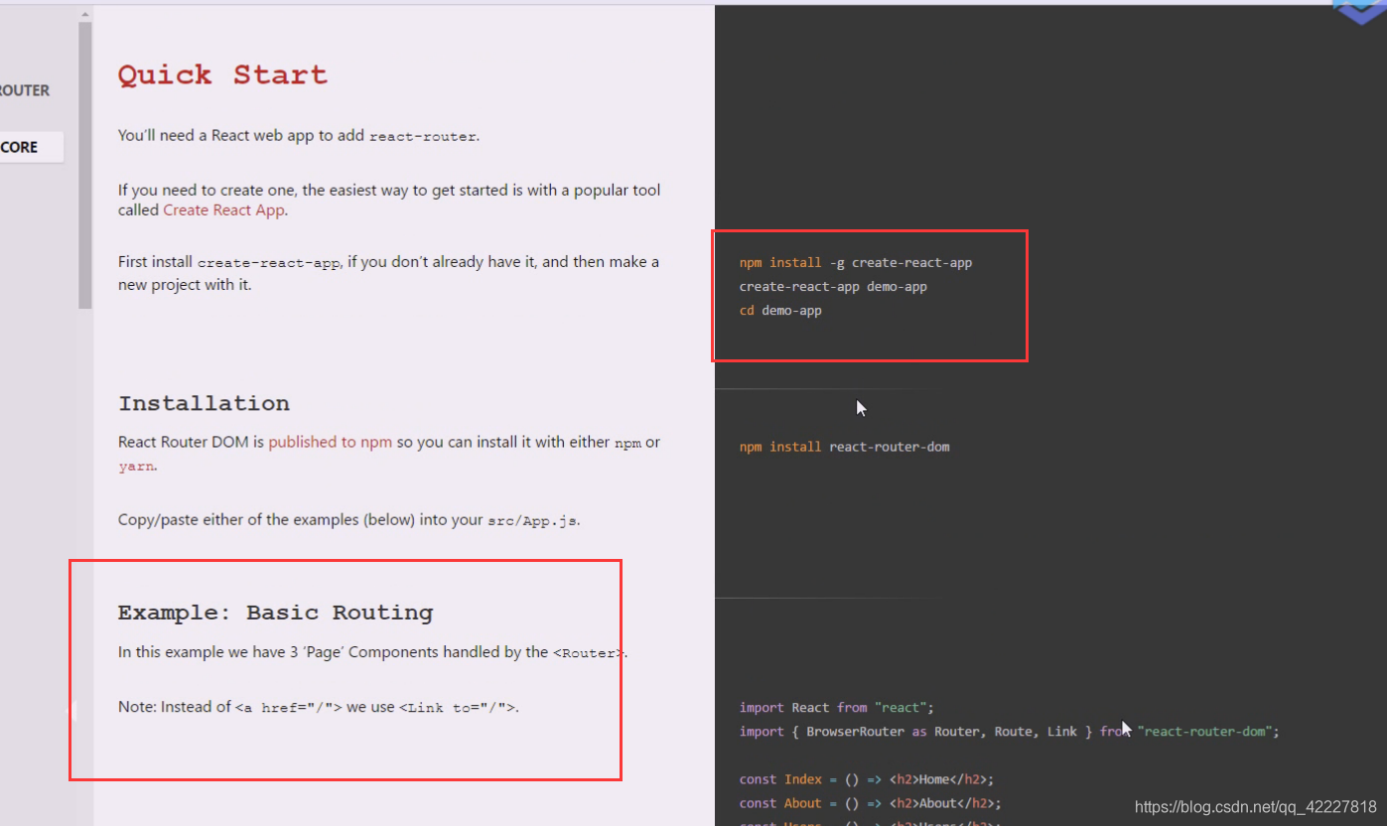This screenshot has height=826, width=1387.
Task: Click the left sidebar scrollbar thumb
Action: (x=85, y=164)
